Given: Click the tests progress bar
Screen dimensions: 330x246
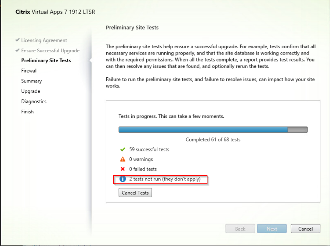Looking at the screenshot, I should click(213, 130).
